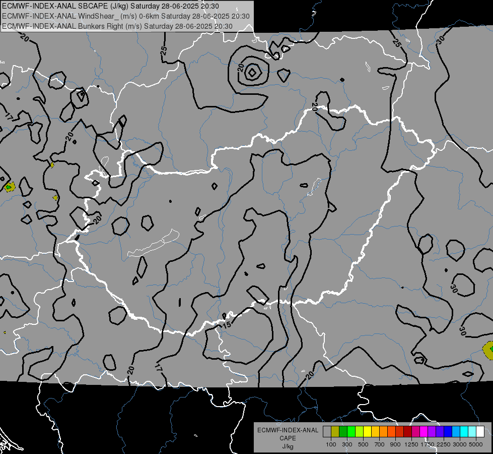493x454 pixels.
Task: Click the legend value 5000
Action: click(476, 444)
